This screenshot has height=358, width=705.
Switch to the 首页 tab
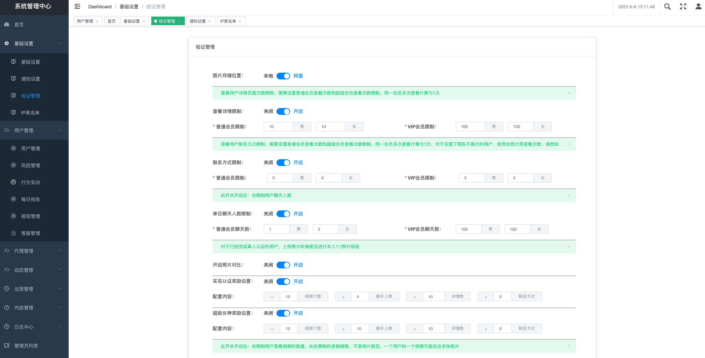tap(112, 21)
